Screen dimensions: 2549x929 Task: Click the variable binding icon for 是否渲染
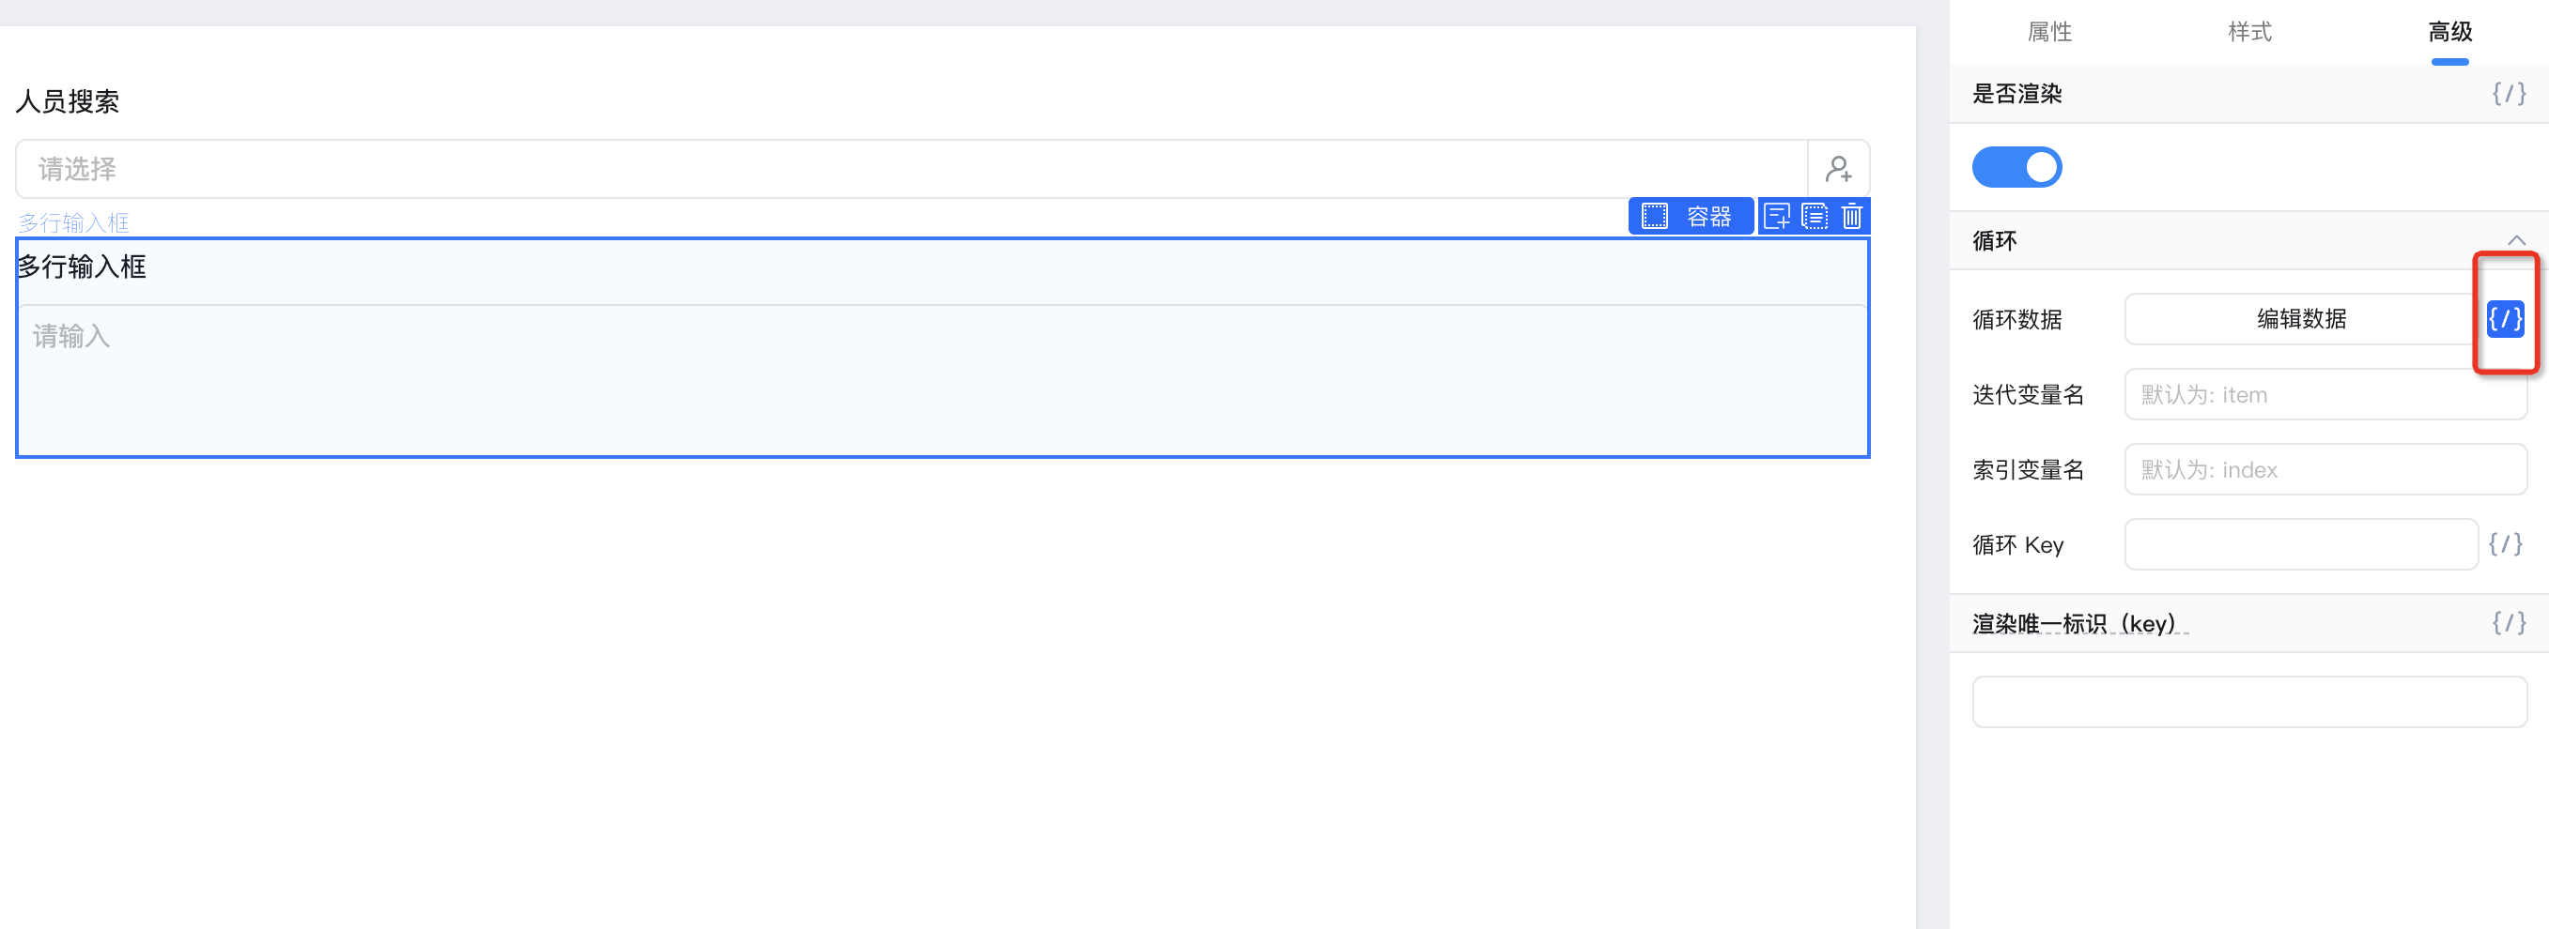[2508, 94]
